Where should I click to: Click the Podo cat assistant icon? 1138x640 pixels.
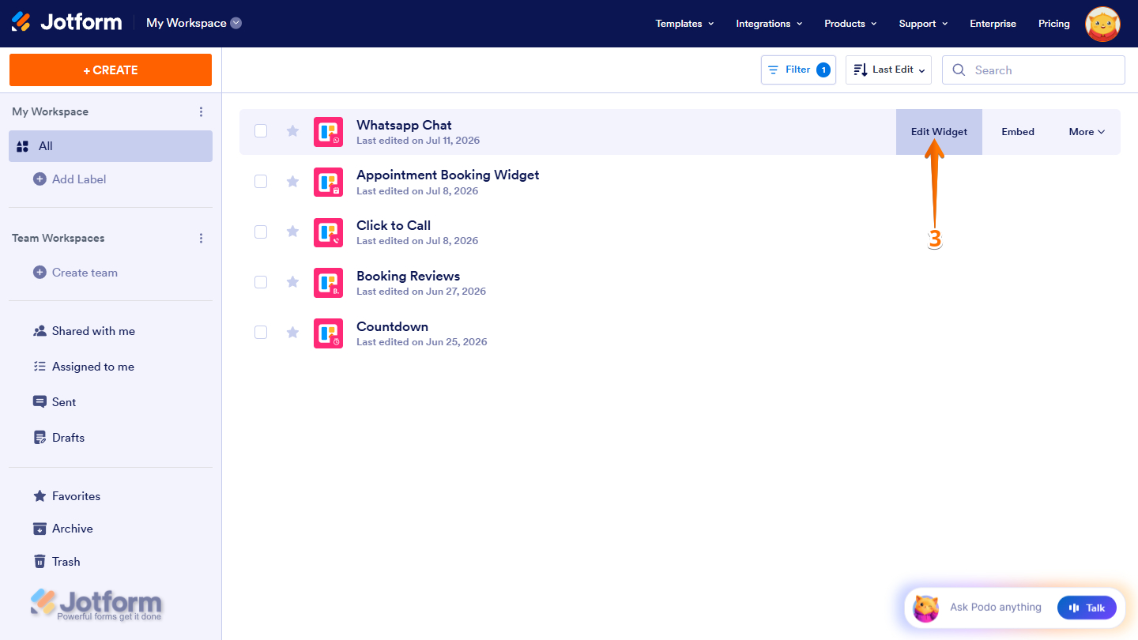pyautogui.click(x=926, y=608)
